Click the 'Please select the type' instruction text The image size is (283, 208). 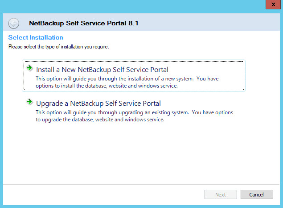tap(59, 46)
